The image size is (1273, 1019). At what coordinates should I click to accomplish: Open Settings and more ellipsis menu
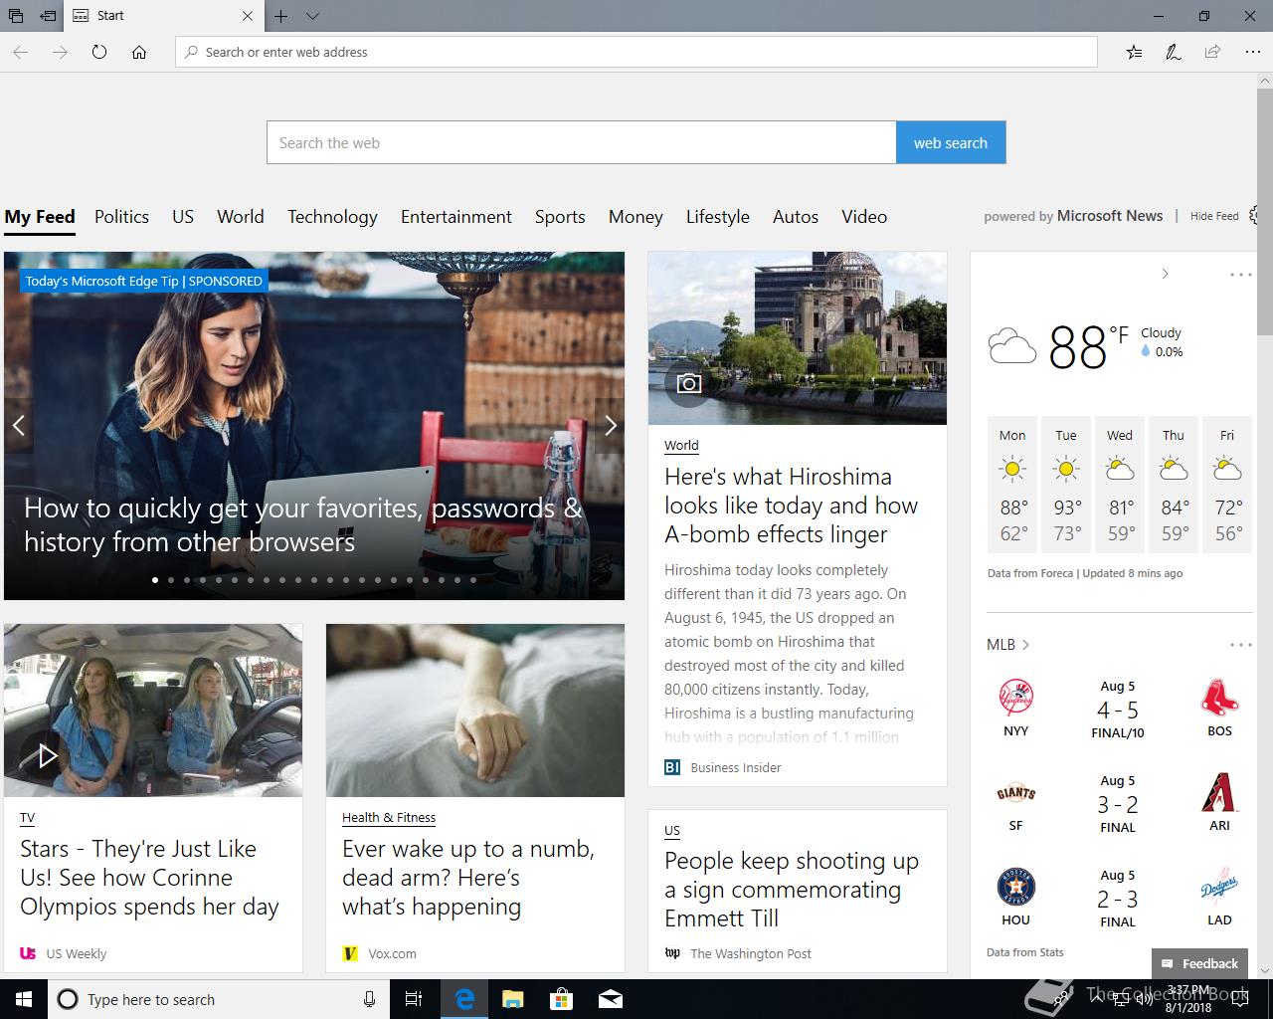coord(1252,52)
